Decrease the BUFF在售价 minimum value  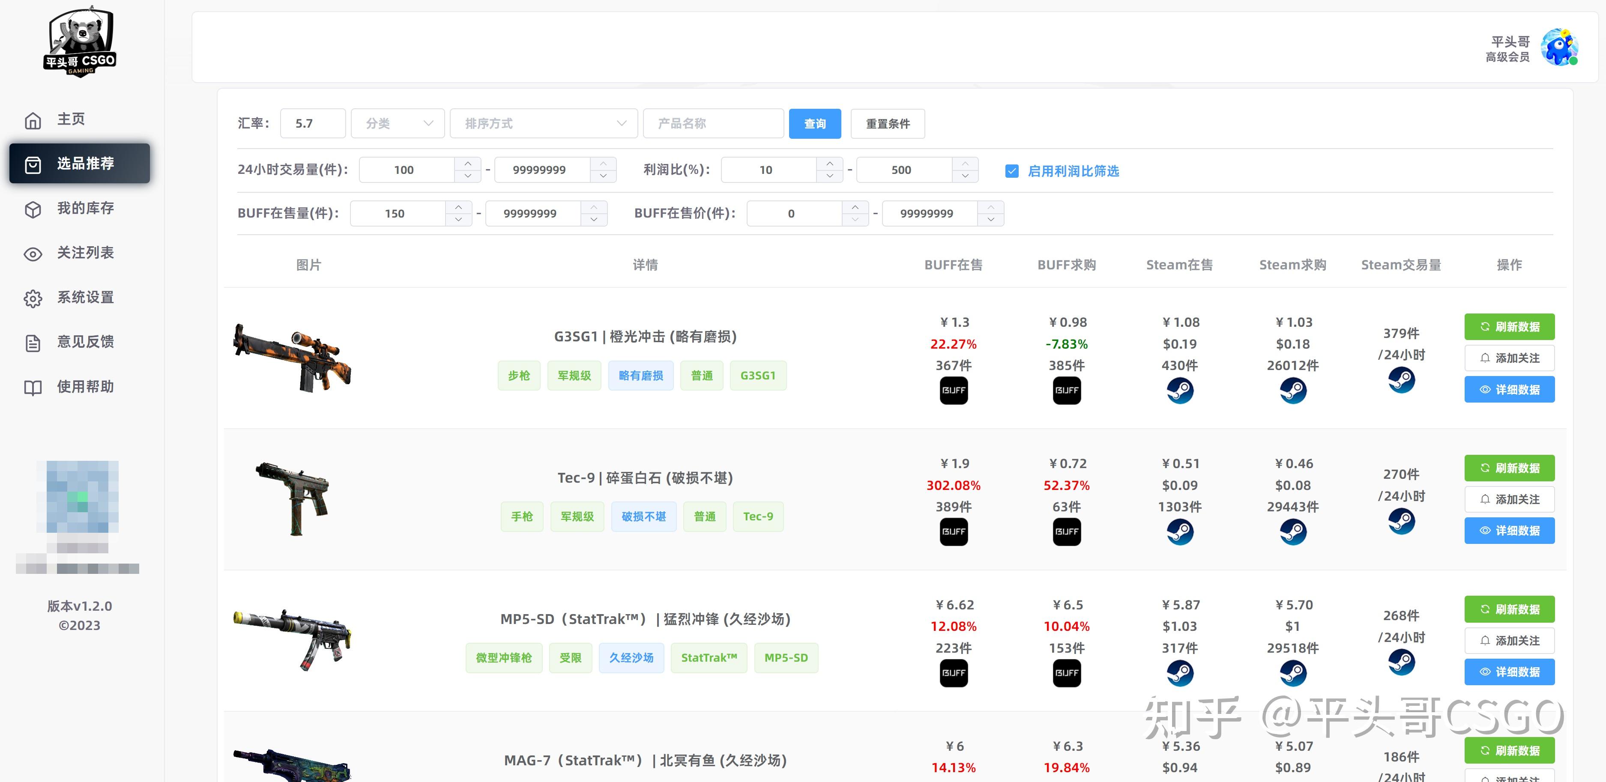click(855, 220)
